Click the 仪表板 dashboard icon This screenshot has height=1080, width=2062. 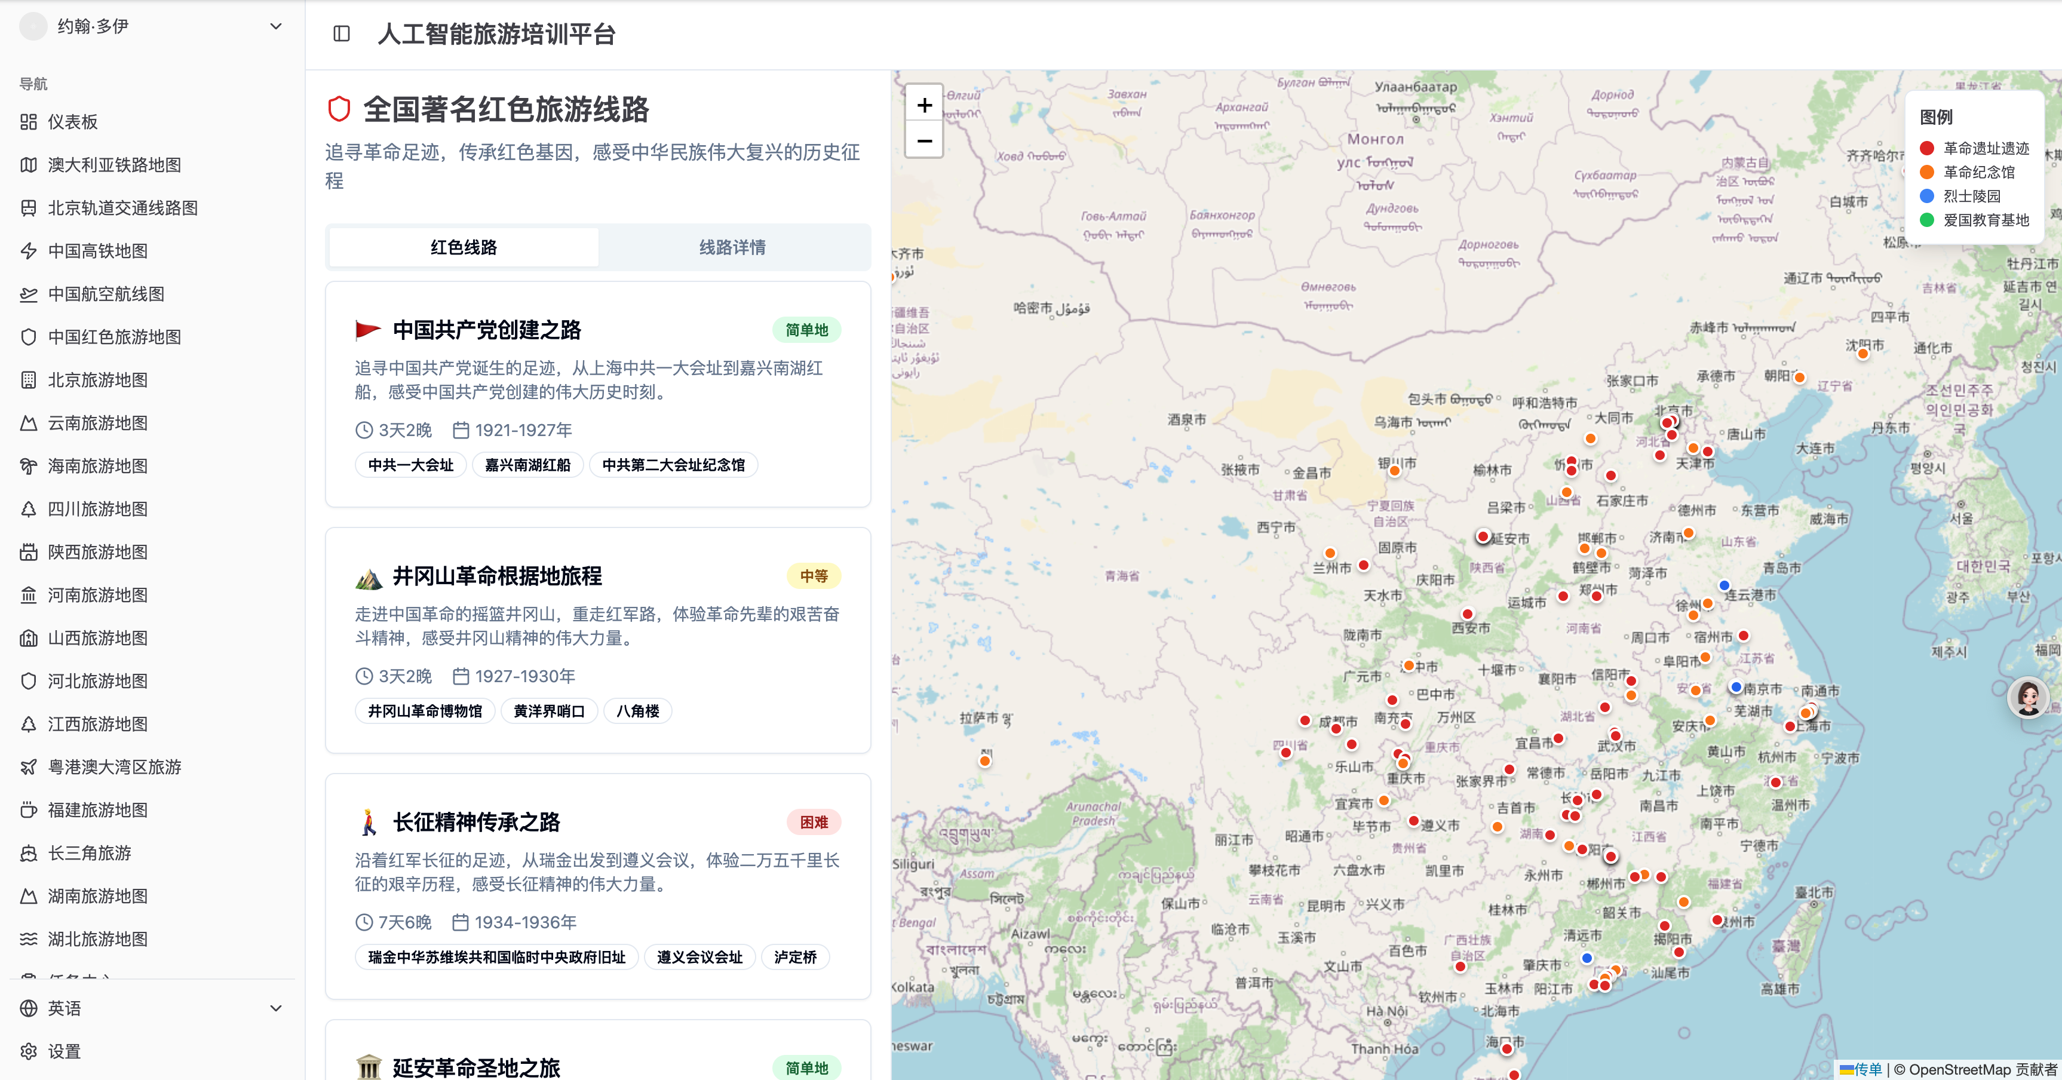click(29, 122)
